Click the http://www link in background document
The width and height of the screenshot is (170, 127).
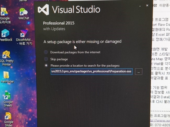(160, 121)
